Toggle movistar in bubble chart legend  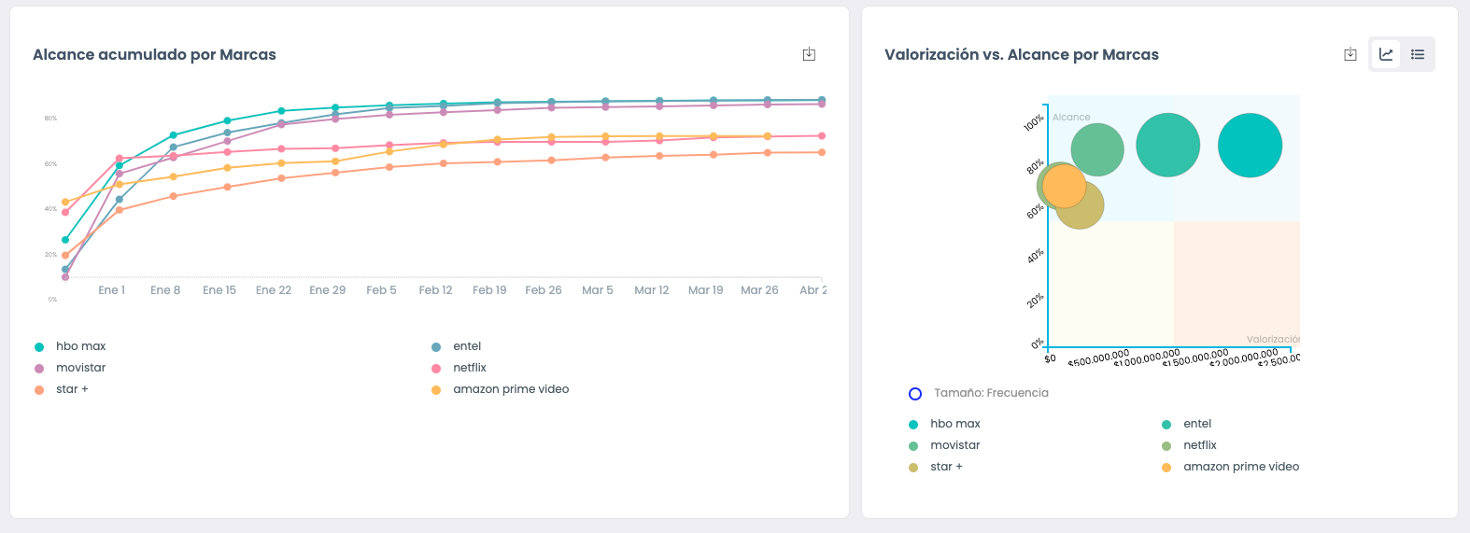click(x=954, y=445)
